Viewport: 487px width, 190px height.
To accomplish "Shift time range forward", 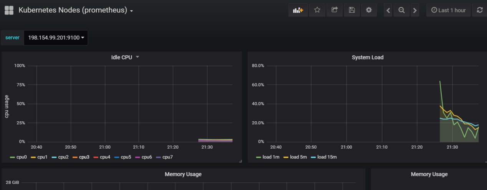I will [x=415, y=10].
